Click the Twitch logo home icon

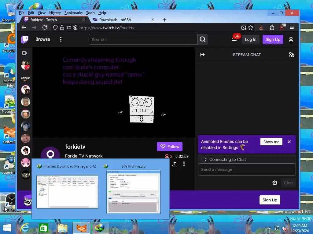25,39
